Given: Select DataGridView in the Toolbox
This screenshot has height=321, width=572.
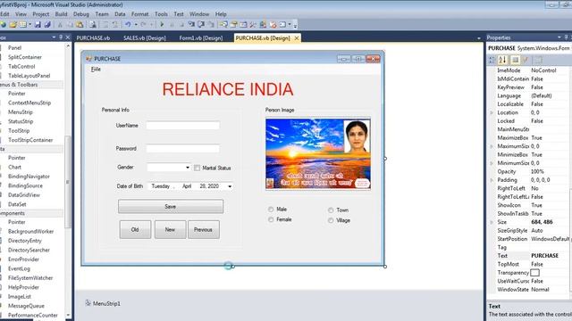Looking at the screenshot, I should 24,195.
